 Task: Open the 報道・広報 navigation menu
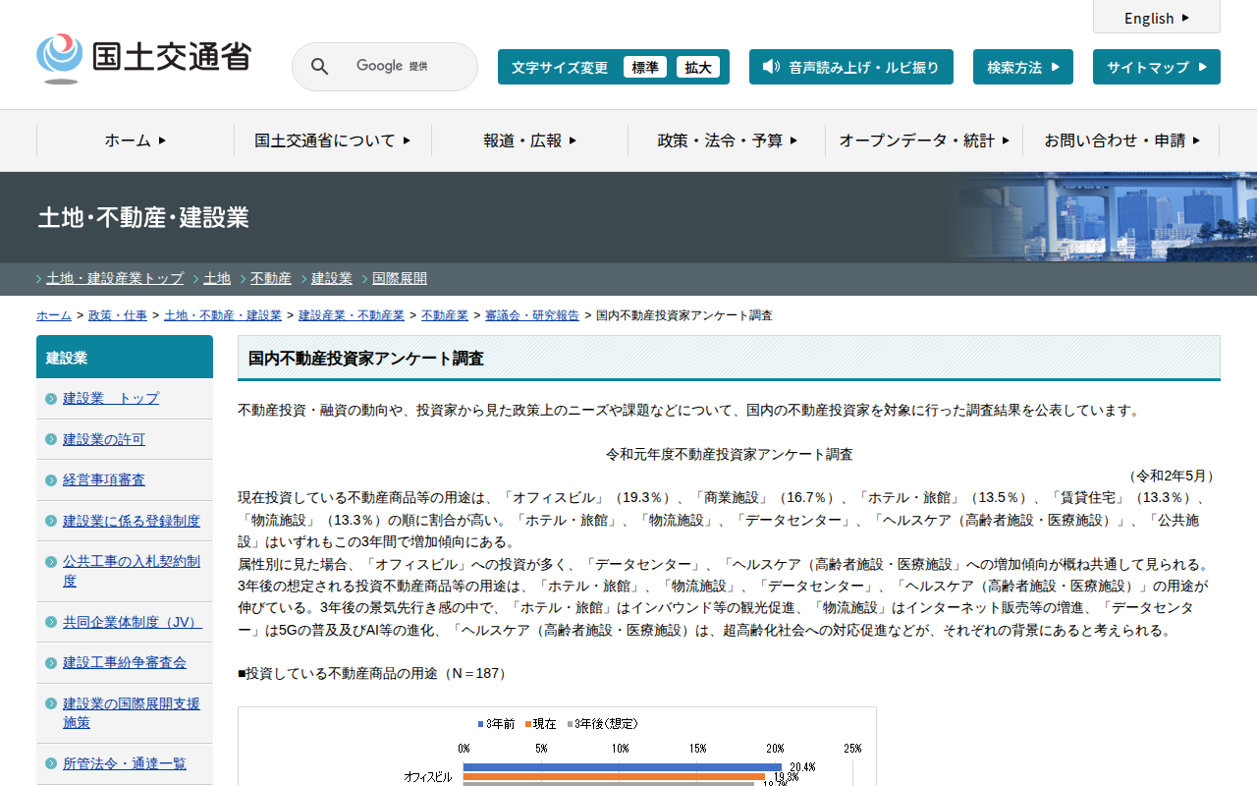529,140
